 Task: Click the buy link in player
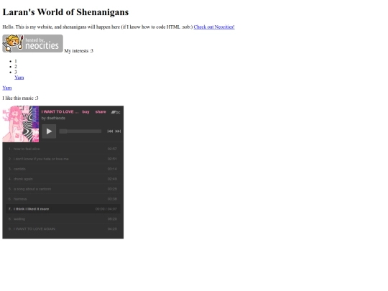tap(86, 112)
